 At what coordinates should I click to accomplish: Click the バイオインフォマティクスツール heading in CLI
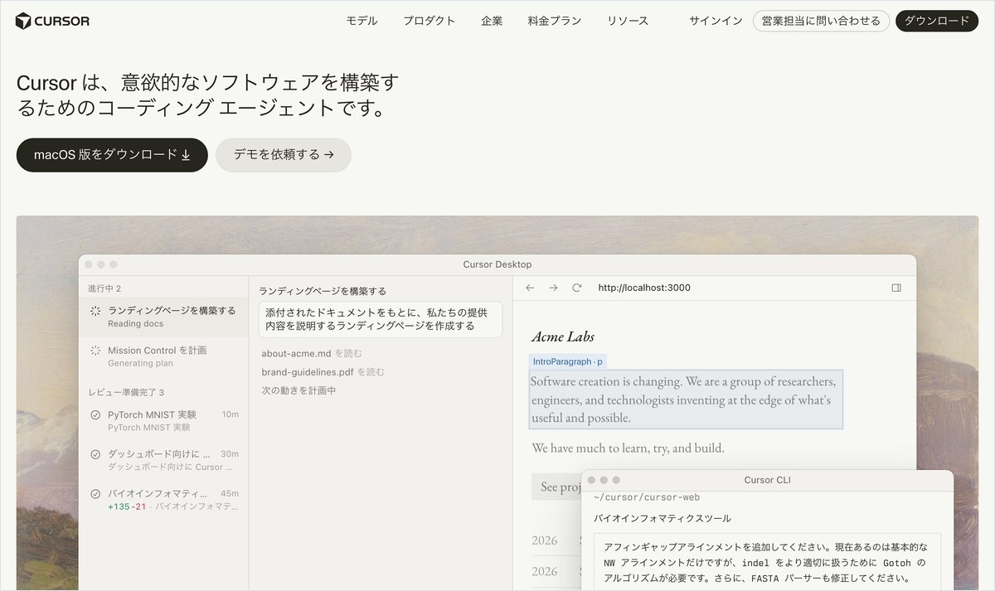[x=663, y=519]
